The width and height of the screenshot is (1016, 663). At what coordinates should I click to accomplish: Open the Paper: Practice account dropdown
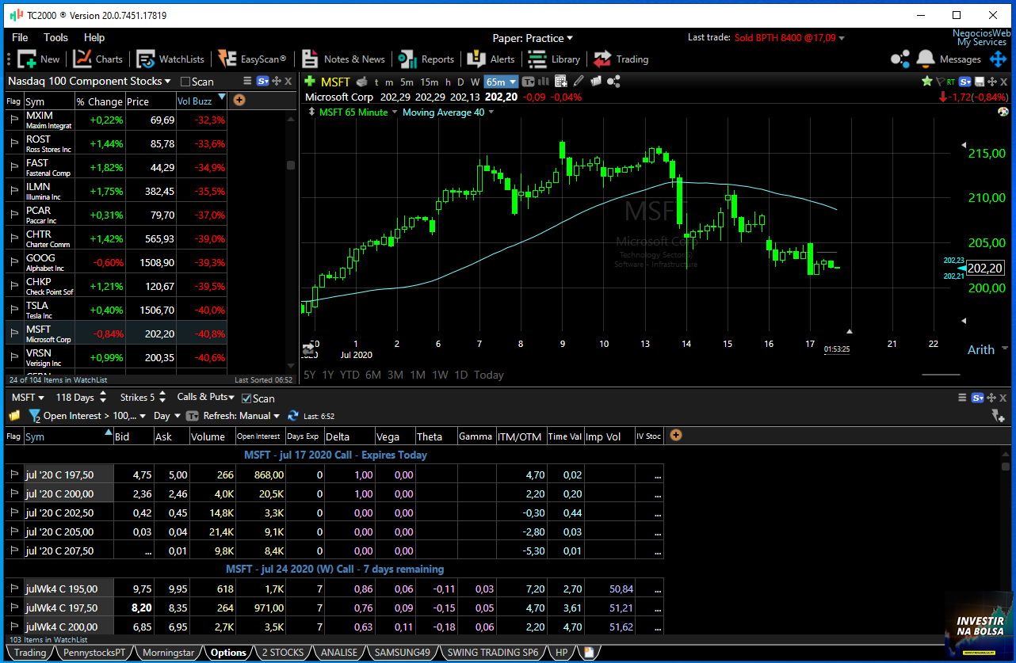coord(533,38)
